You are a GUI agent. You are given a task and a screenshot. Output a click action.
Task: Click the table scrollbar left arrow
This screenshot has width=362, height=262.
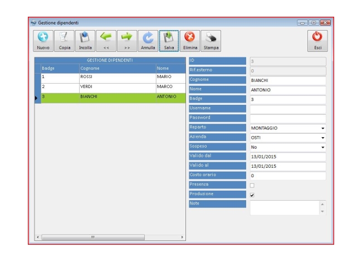click(38, 237)
